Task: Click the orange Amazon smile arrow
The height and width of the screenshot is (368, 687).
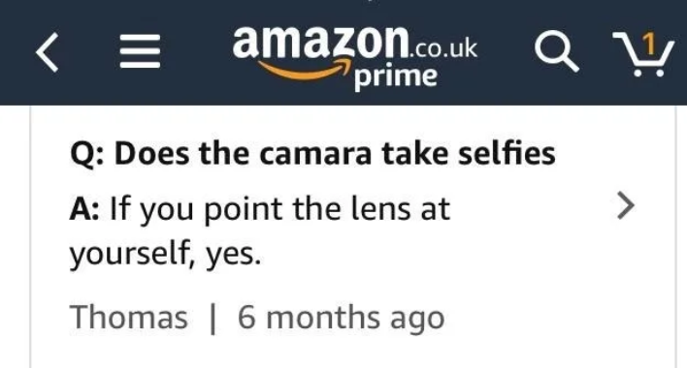Action: (305, 70)
